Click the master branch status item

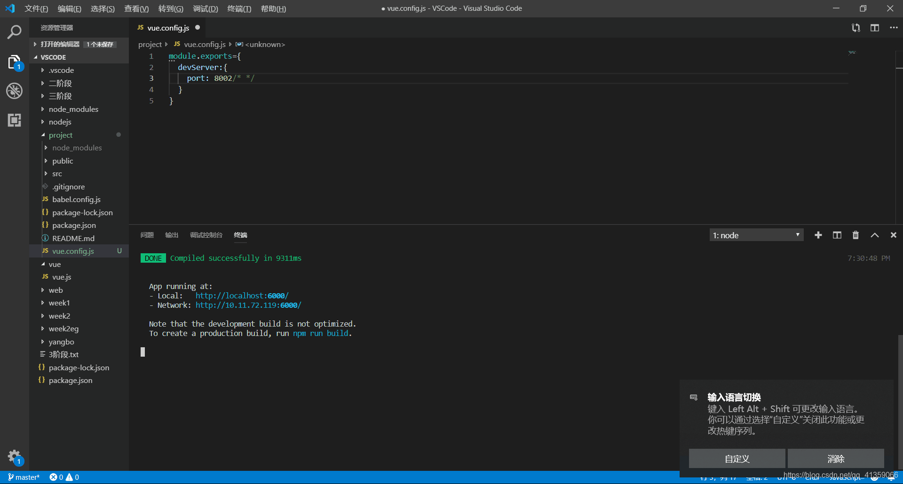(24, 477)
